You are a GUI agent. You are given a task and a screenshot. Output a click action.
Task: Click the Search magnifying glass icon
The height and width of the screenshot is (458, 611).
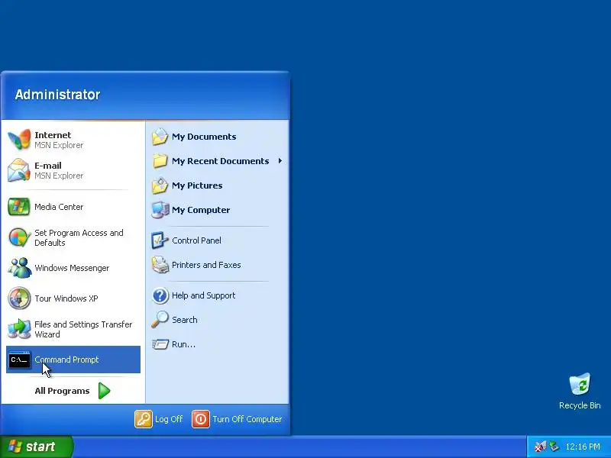click(160, 320)
